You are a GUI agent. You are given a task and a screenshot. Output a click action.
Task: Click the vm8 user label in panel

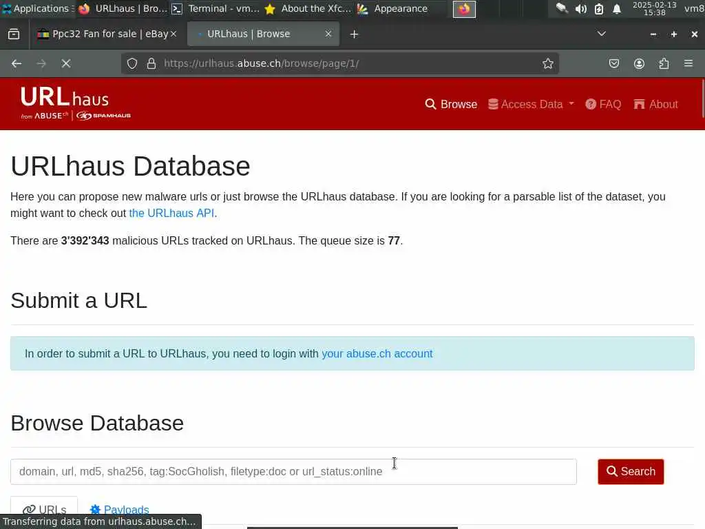pyautogui.click(x=694, y=8)
